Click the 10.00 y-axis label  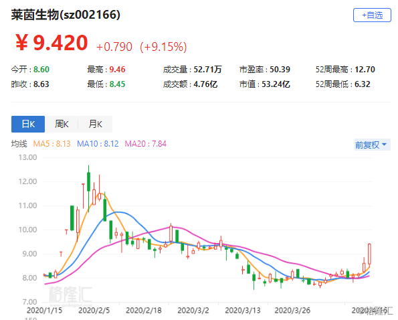click(x=27, y=230)
